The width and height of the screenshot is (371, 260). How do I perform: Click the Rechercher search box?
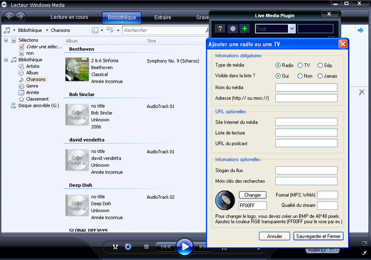pyautogui.click(x=163, y=30)
